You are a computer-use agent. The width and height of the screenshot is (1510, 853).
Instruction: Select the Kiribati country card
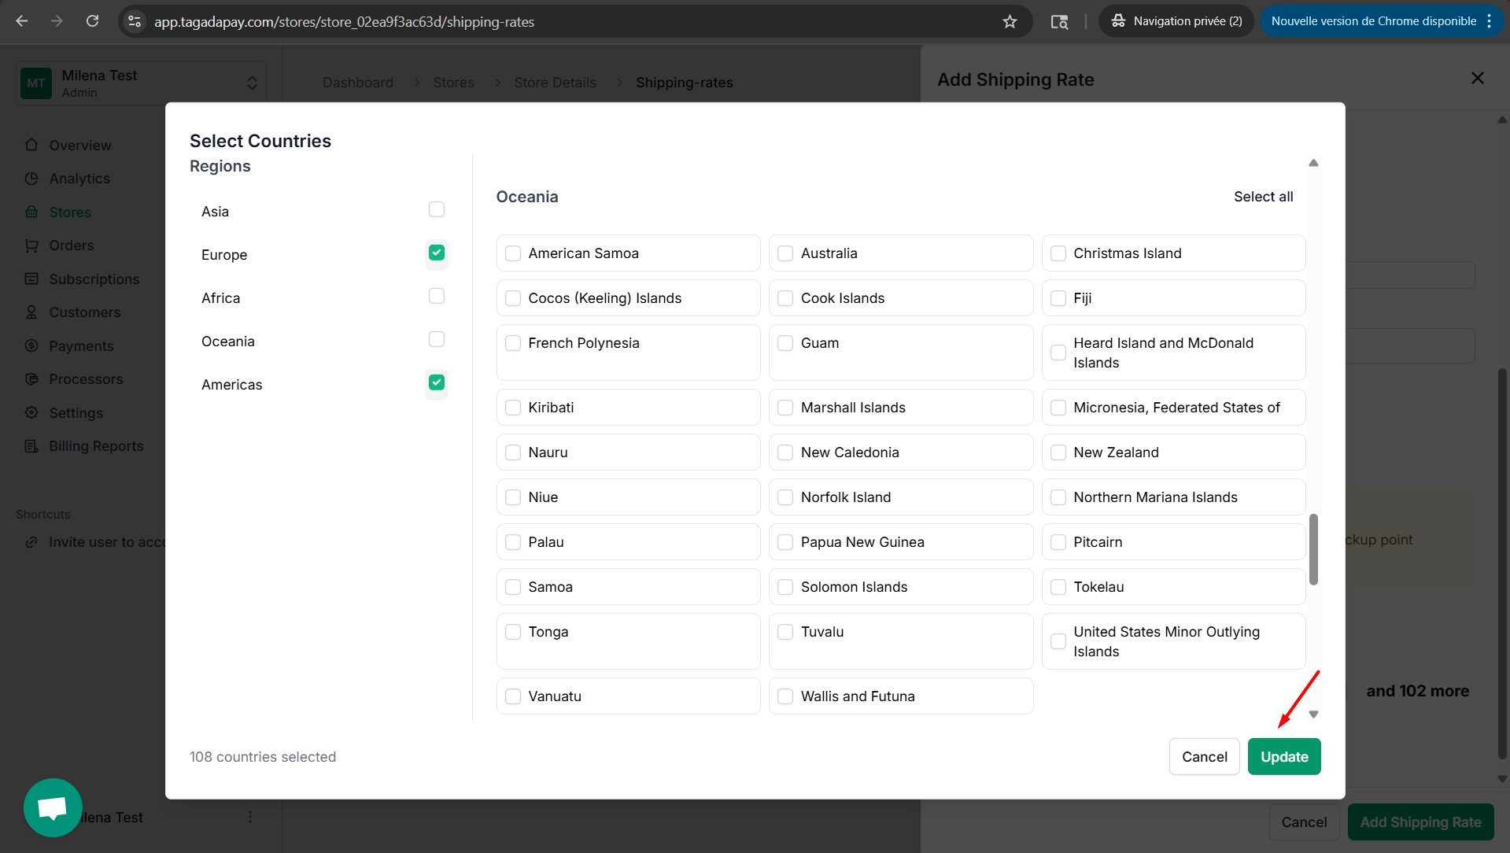(628, 408)
